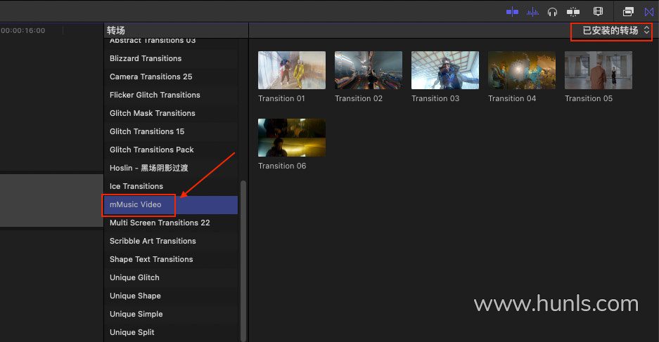The height and width of the screenshot is (342, 659).
Task: Pick the Transition 06 thumbnail
Action: (292, 138)
